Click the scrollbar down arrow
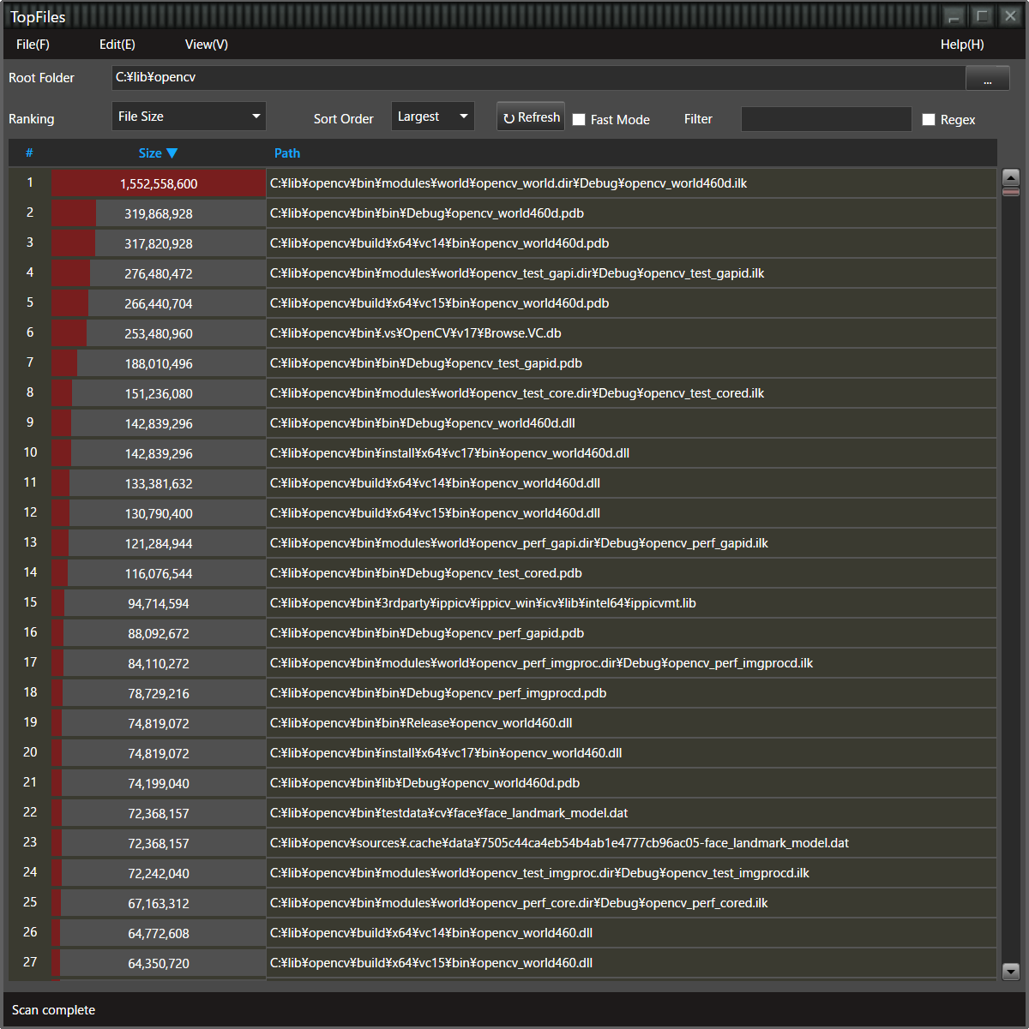This screenshot has width=1029, height=1029. tap(1010, 972)
